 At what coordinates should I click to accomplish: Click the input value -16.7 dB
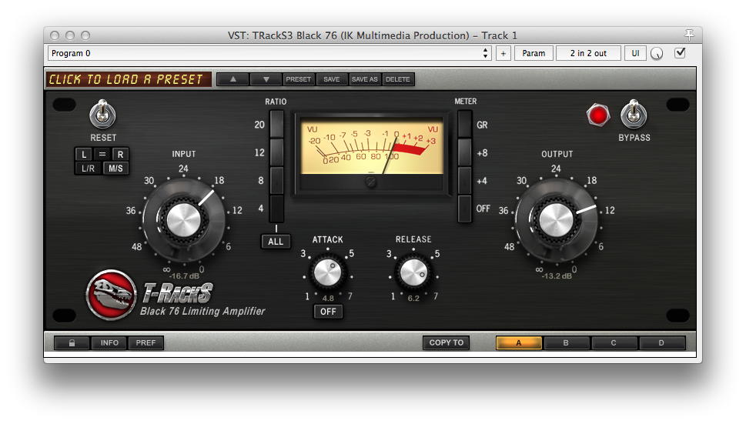pyautogui.click(x=185, y=276)
